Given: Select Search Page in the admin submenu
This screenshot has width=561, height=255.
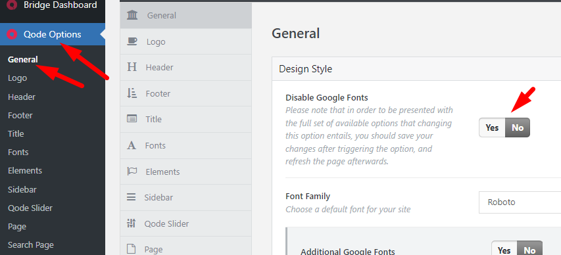Looking at the screenshot, I should [x=31, y=245].
